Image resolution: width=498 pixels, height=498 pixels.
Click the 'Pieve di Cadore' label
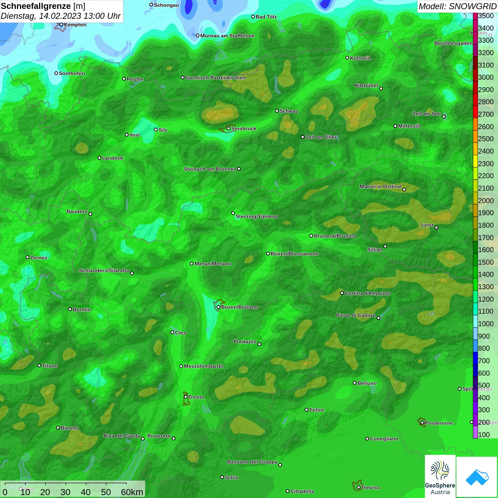[x=356, y=315]
